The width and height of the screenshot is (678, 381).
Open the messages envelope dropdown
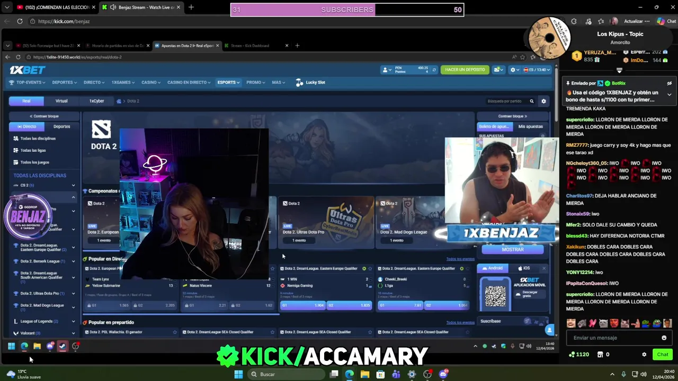(498, 70)
